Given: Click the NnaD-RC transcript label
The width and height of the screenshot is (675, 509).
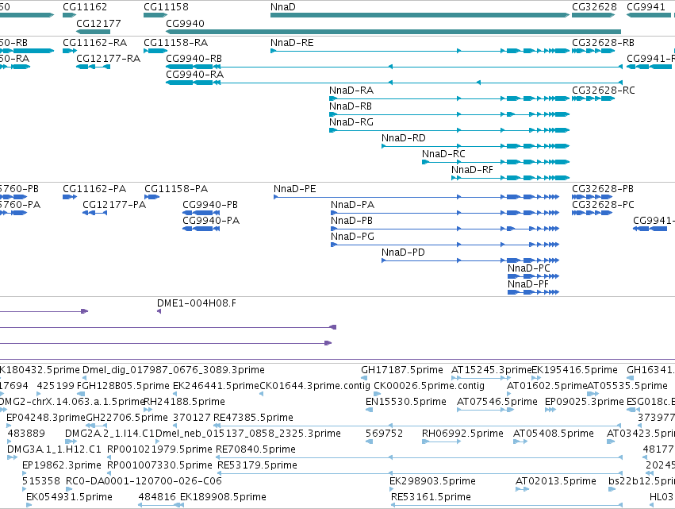Looking at the screenshot, I should [x=443, y=154].
